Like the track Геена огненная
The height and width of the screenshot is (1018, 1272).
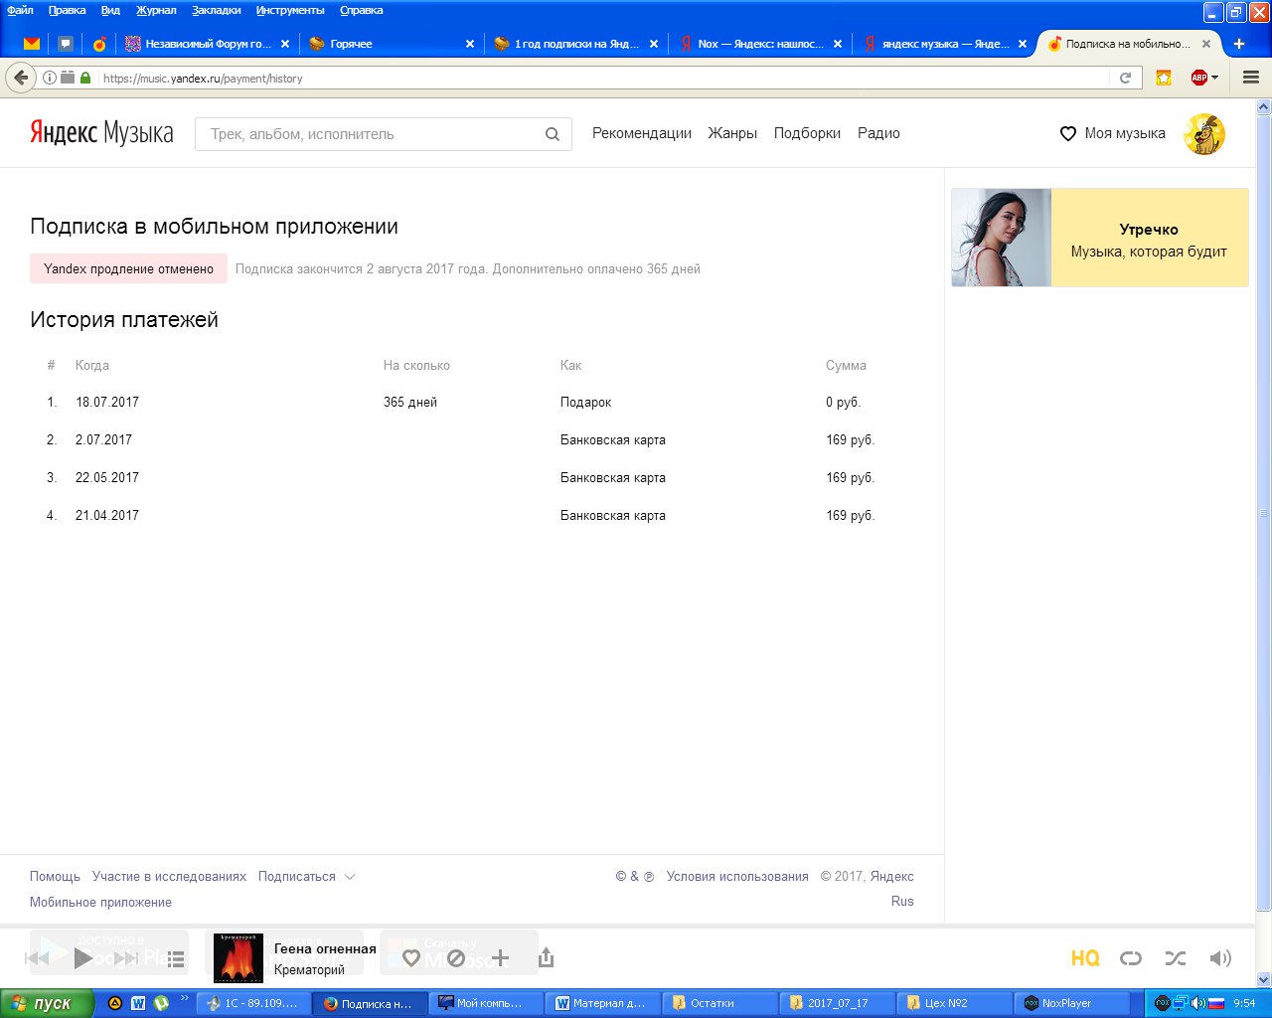point(411,958)
